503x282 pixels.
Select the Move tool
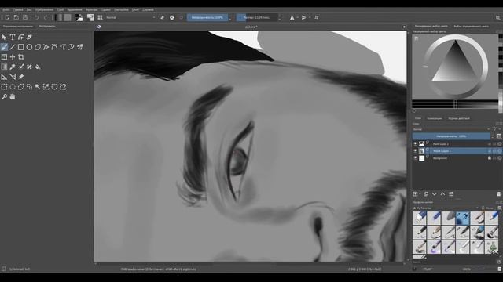[x=13, y=57]
